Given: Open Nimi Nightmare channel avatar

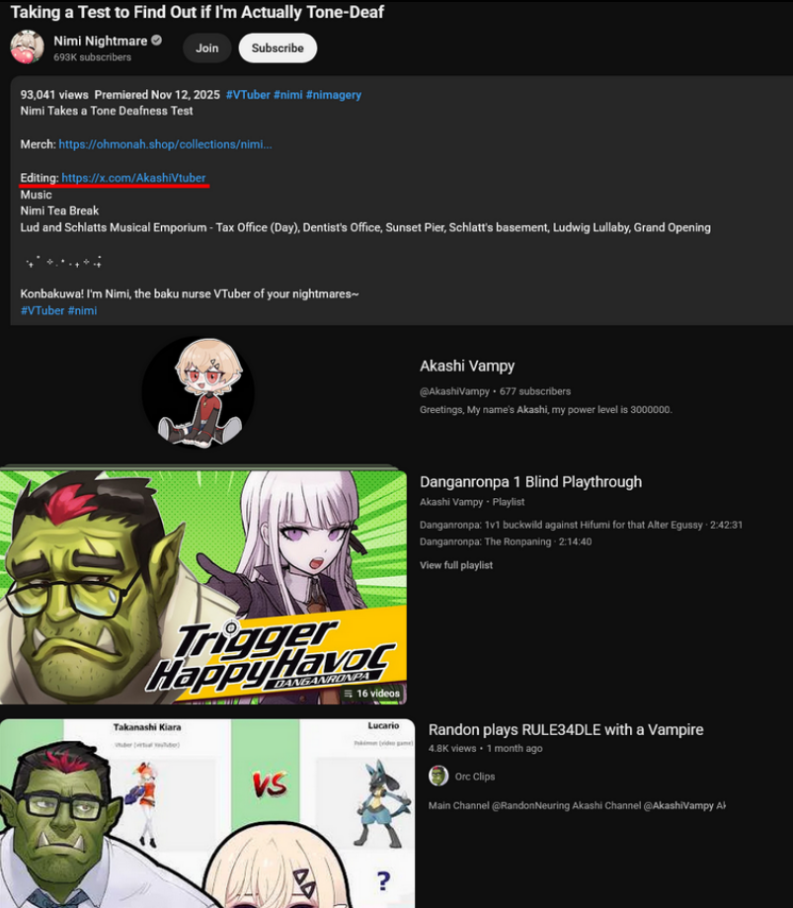Looking at the screenshot, I should 27,46.
